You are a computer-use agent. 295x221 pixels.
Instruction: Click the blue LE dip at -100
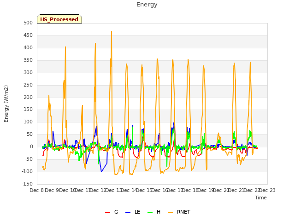pyautogui.click(x=101, y=172)
